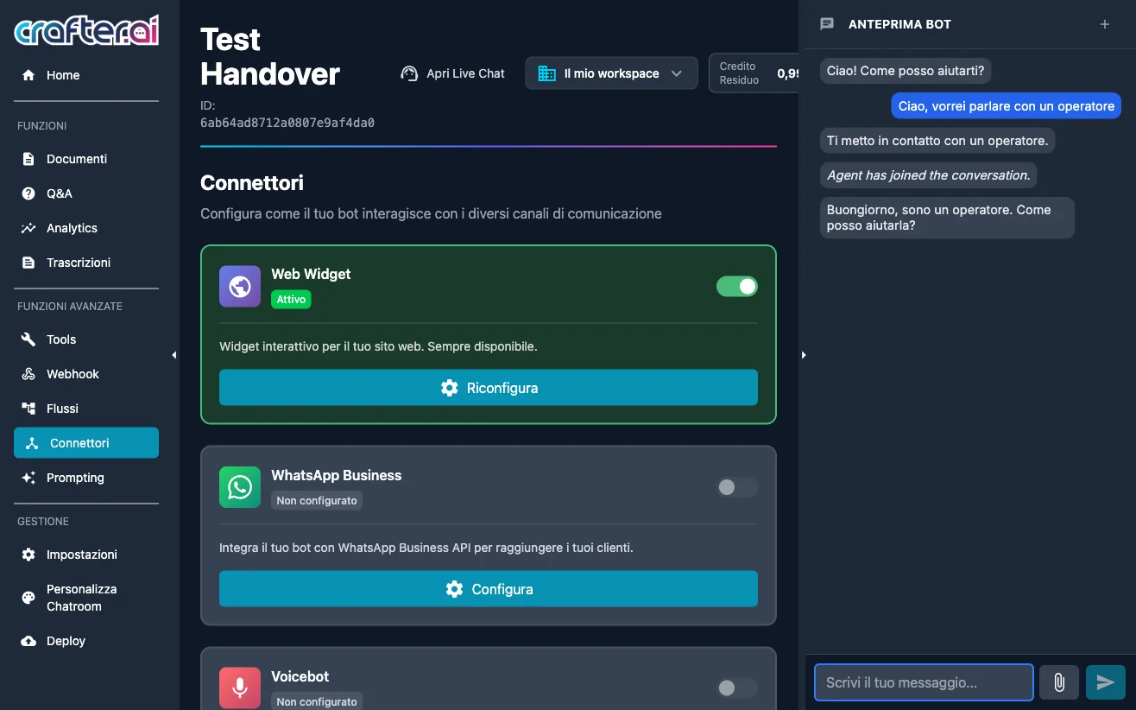
Task: Enable the Voicebot connector toggle
Action: [737, 688]
